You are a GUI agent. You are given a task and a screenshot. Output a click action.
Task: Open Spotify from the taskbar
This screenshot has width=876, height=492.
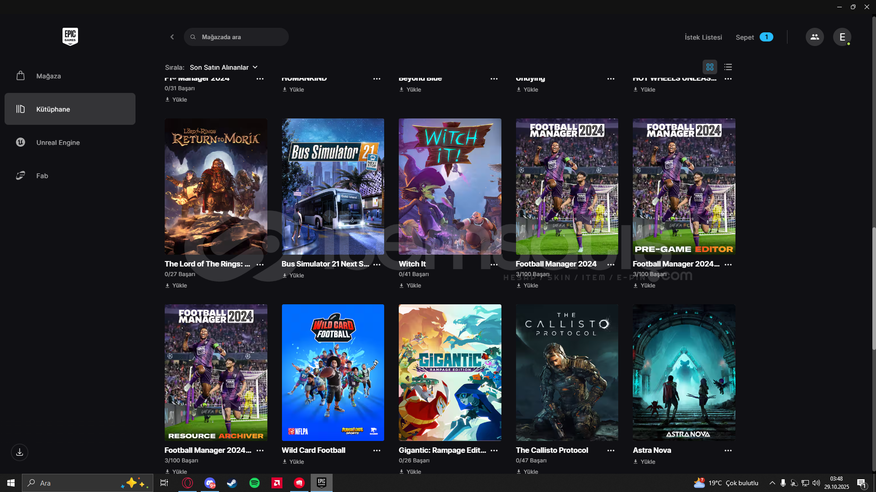click(x=255, y=483)
